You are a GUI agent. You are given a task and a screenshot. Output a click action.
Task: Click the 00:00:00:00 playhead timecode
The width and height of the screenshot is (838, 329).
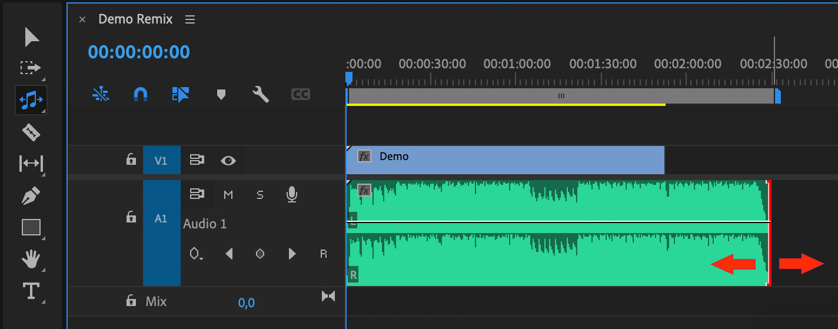pos(139,52)
